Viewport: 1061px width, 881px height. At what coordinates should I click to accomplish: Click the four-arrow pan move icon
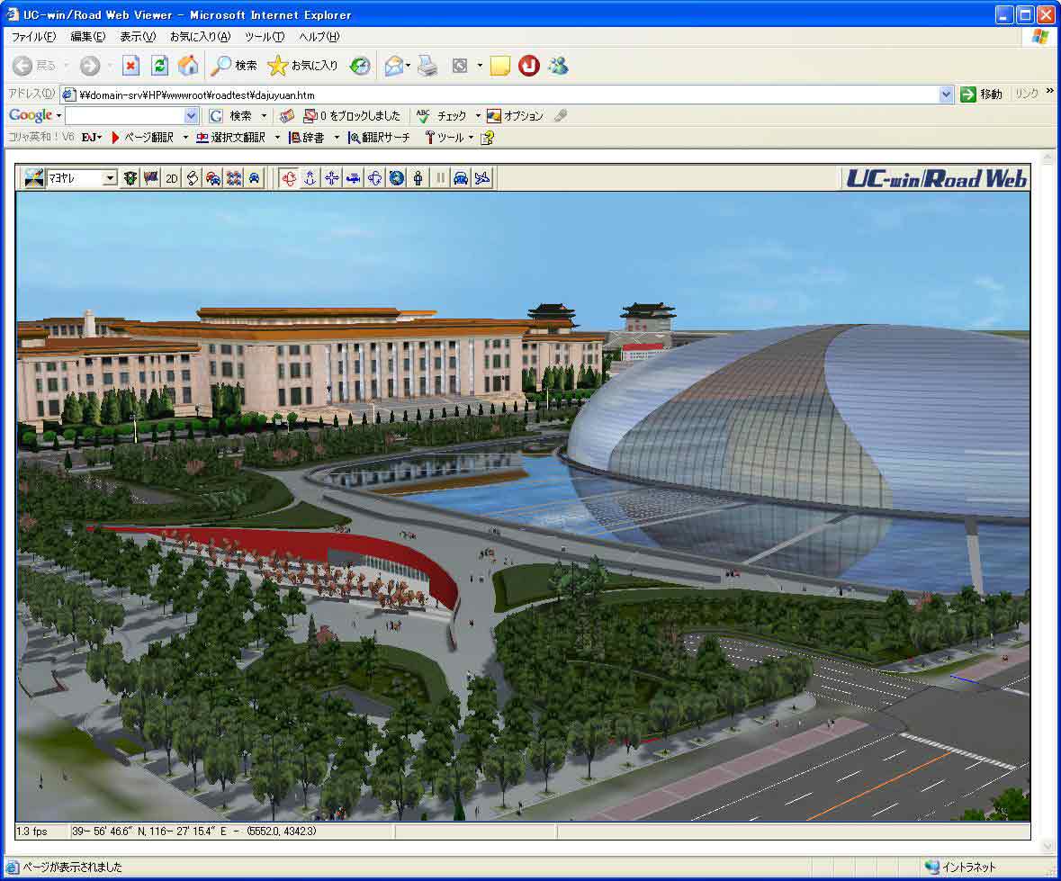[332, 178]
